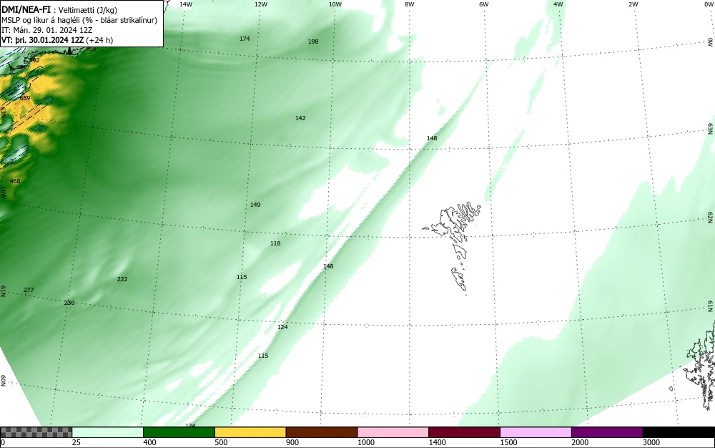Click the title line 'DMI/NEA-FI : Veltimætti (J/kg)'

59,10
